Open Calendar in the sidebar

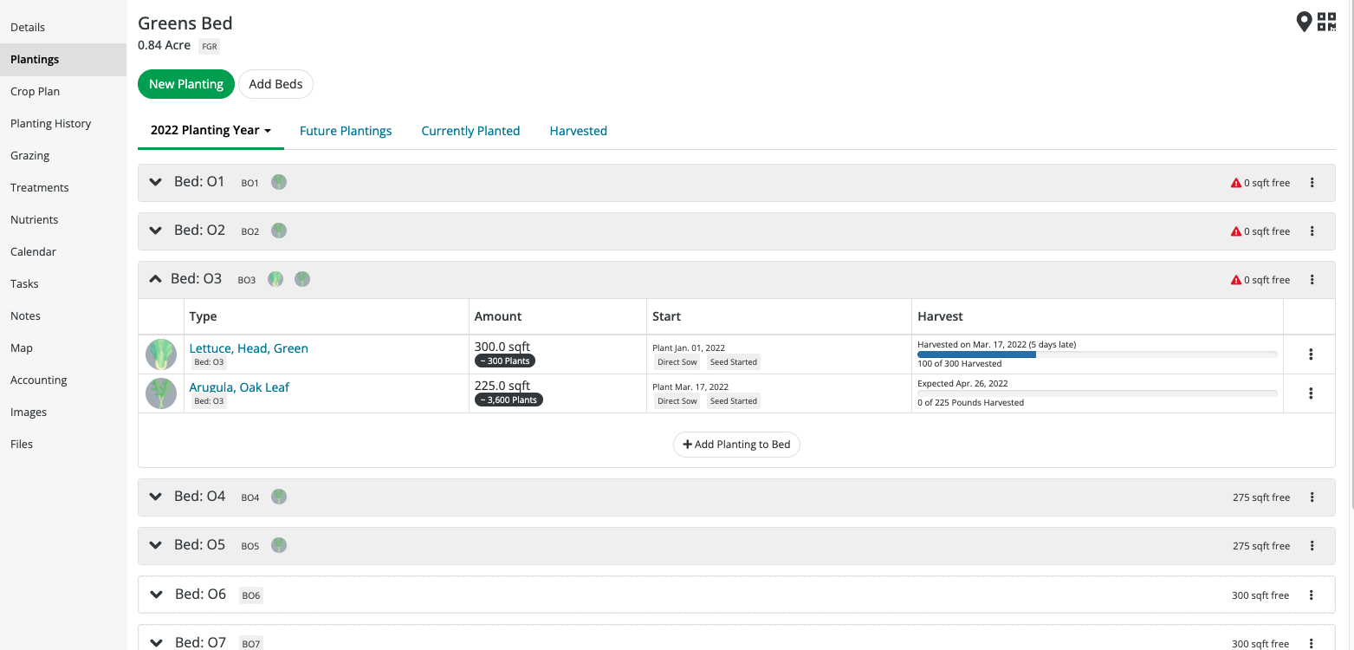point(63,251)
